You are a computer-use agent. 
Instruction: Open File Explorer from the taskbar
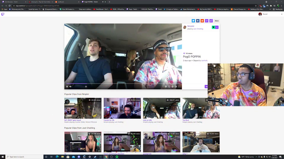pyautogui.click(x=63, y=157)
